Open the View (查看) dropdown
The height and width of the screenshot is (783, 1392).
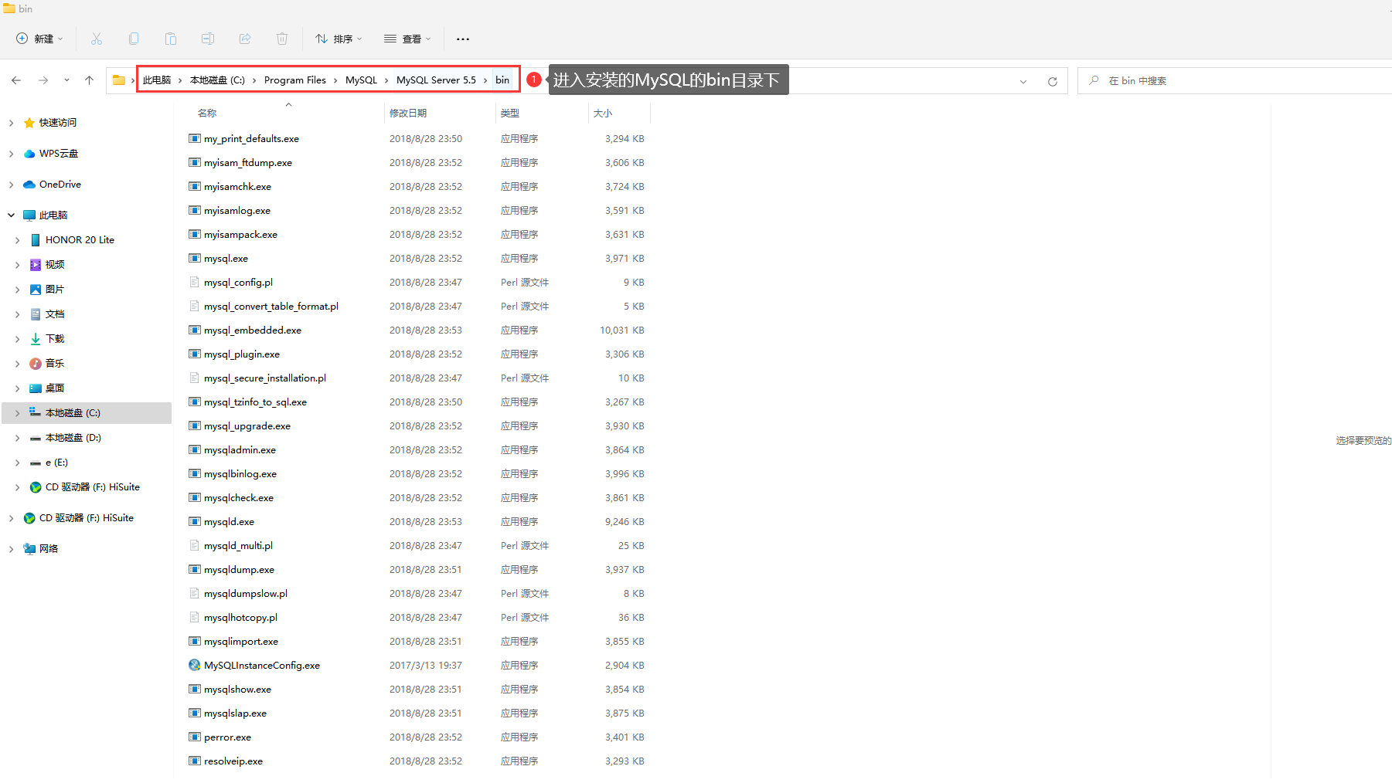tap(407, 39)
